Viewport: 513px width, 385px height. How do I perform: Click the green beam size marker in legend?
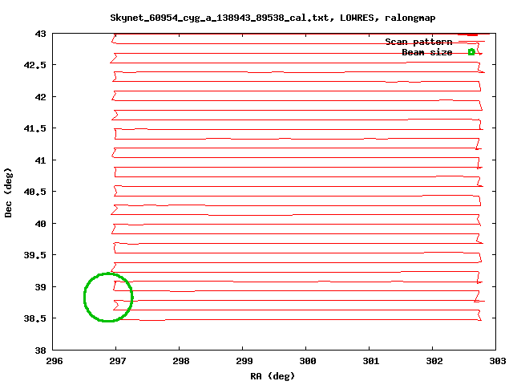(471, 52)
